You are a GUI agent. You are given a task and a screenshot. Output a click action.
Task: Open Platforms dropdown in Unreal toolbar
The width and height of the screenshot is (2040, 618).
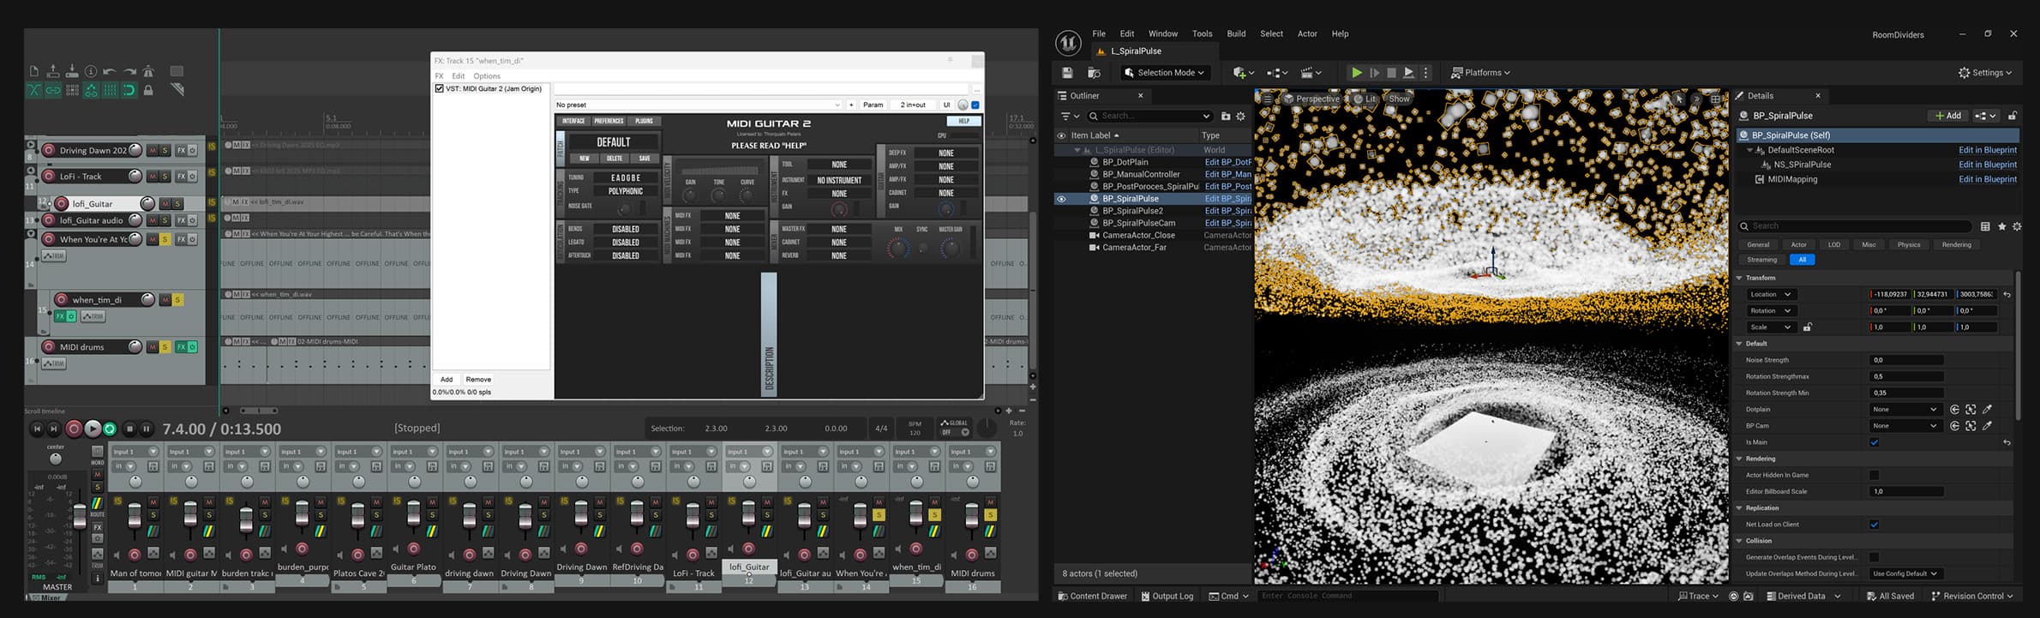(1480, 73)
